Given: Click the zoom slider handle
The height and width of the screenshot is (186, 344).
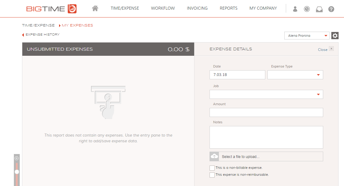Looking at the screenshot, I should point(17,172).
